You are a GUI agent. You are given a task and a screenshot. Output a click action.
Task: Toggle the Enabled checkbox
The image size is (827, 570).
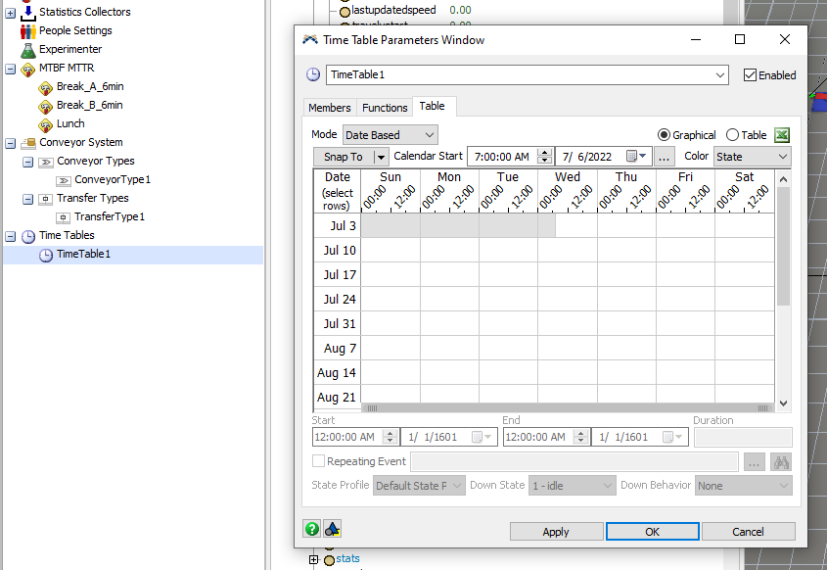click(x=751, y=75)
